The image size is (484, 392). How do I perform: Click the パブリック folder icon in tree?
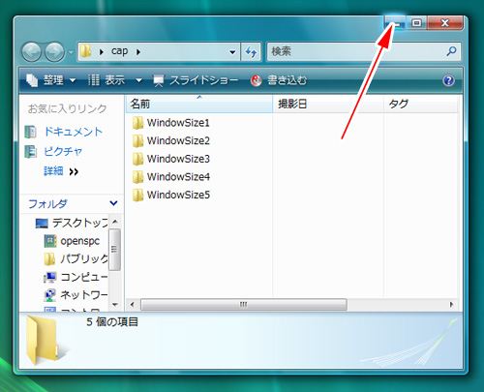tap(49, 259)
